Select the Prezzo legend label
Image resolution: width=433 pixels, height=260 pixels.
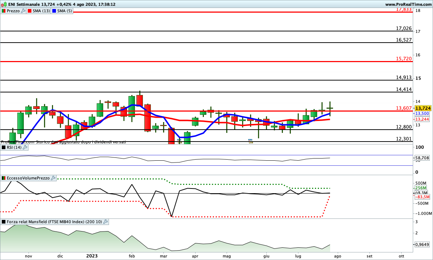13,11
